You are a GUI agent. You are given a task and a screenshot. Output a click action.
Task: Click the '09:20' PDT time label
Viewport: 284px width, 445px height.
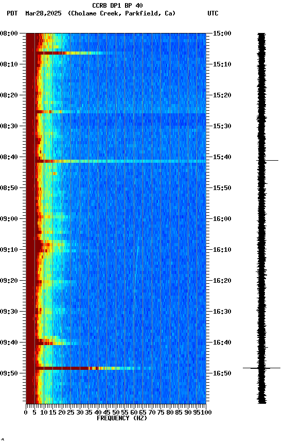[x=9, y=281]
